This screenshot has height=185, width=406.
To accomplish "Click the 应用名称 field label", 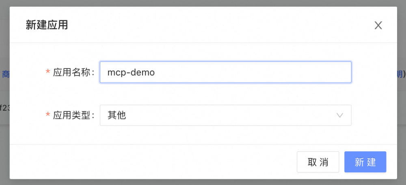I will (x=73, y=72).
